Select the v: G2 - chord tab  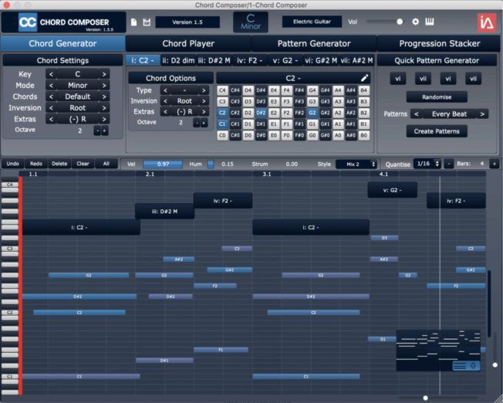pyautogui.click(x=285, y=60)
